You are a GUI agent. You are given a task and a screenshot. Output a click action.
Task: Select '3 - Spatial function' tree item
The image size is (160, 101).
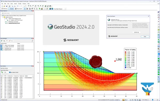[x=14, y=23]
